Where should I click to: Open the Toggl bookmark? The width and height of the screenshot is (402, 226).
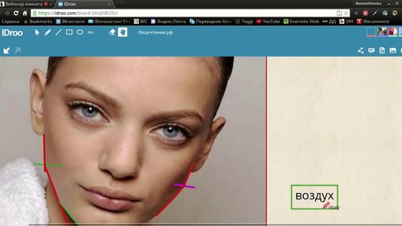[244, 21]
